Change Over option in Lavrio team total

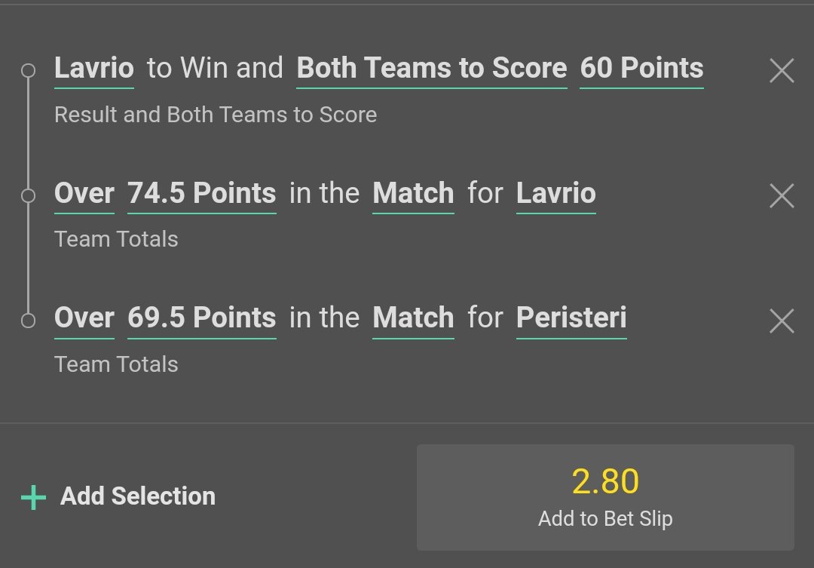click(x=84, y=194)
